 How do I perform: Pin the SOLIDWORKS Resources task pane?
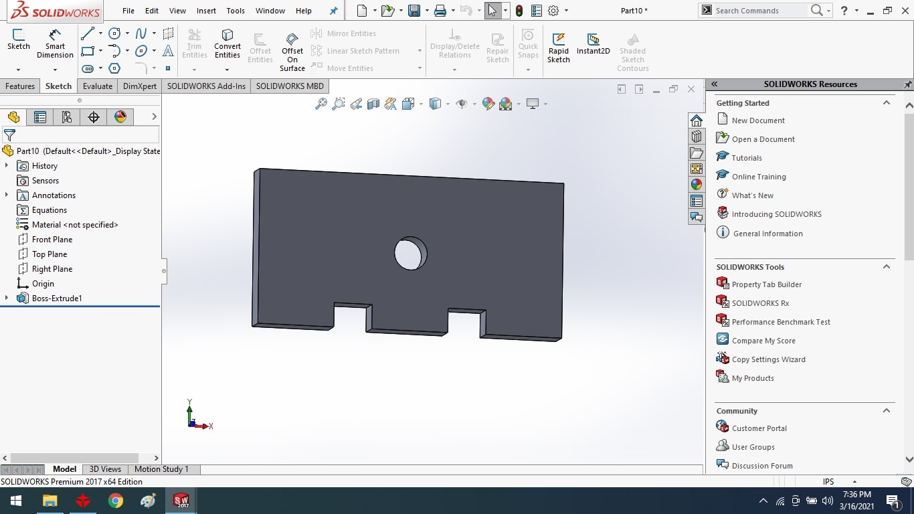click(x=908, y=84)
